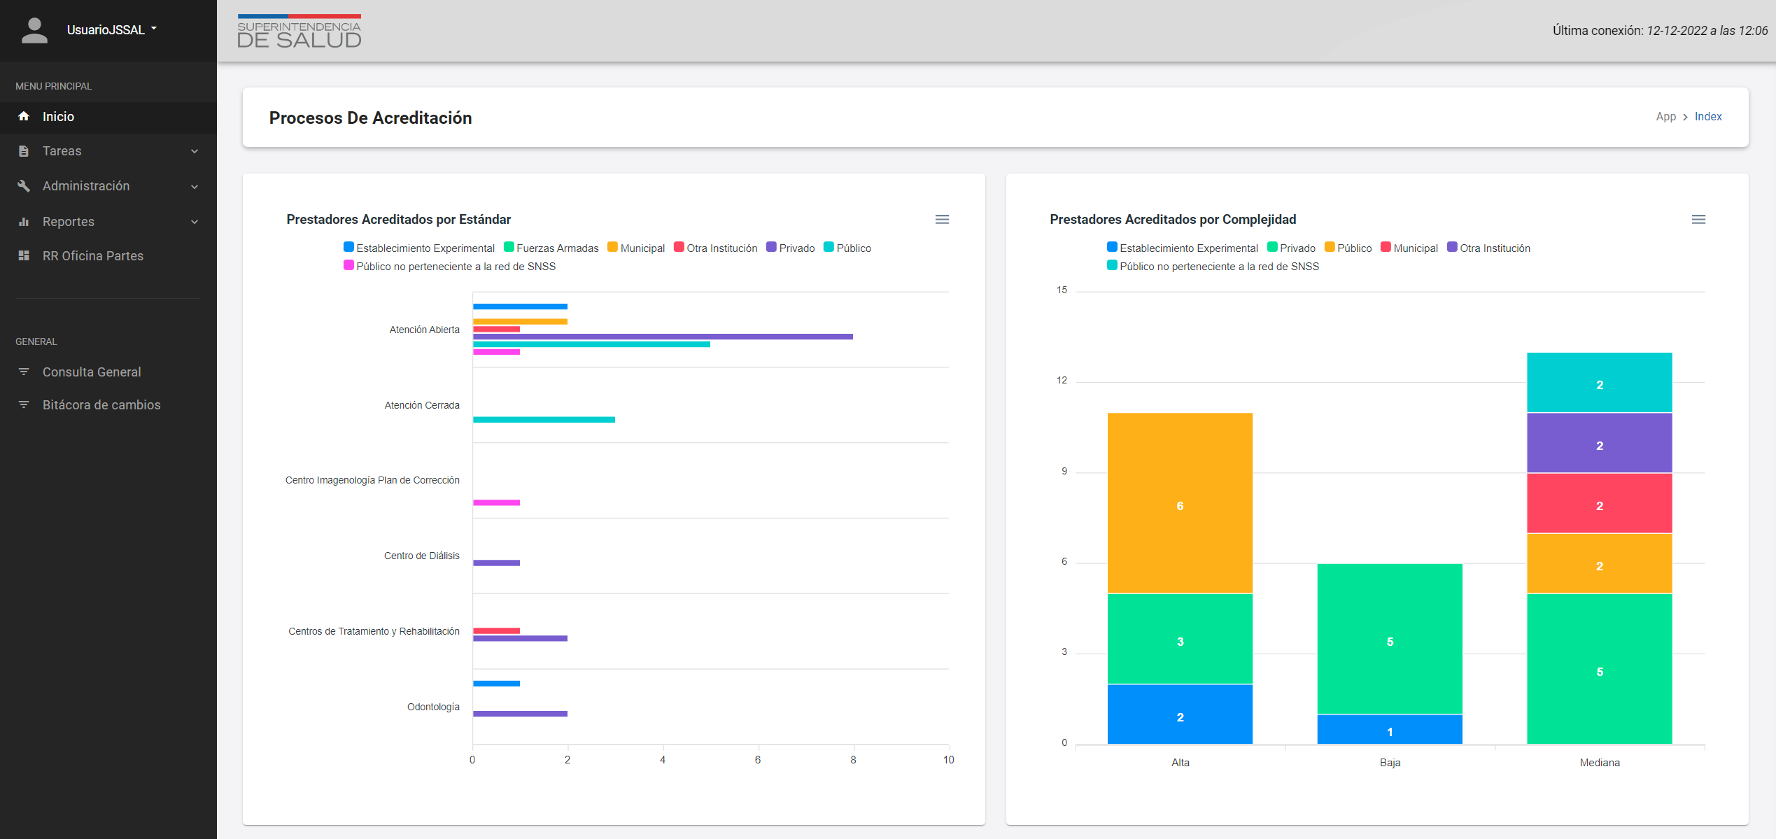Click the user avatar icon
The height and width of the screenshot is (839, 1776).
tap(34, 30)
